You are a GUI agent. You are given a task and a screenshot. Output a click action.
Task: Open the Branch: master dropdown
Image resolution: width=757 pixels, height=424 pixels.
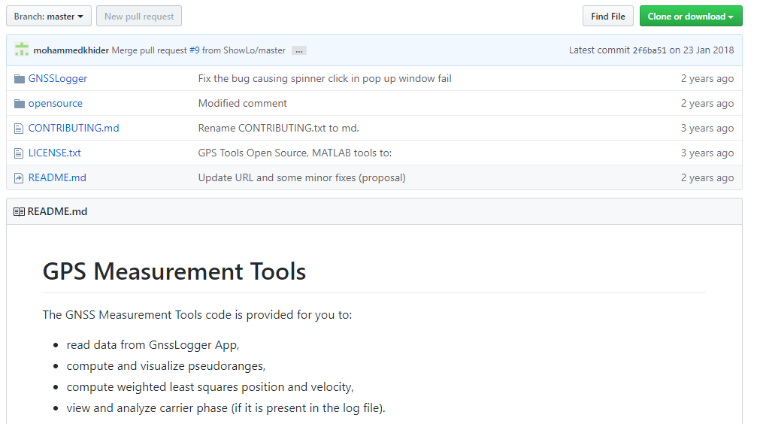(49, 17)
